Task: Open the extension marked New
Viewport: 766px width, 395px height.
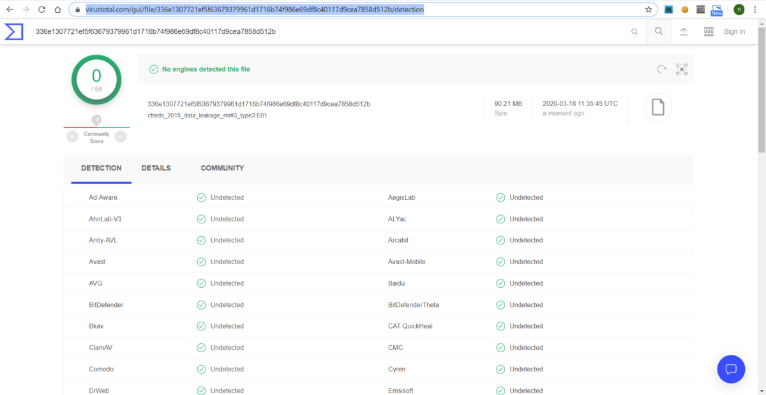Action: [x=717, y=10]
